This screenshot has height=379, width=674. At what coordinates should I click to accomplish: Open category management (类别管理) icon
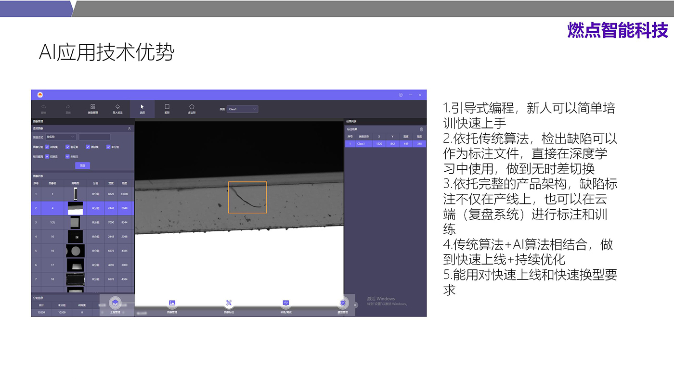coord(93,108)
